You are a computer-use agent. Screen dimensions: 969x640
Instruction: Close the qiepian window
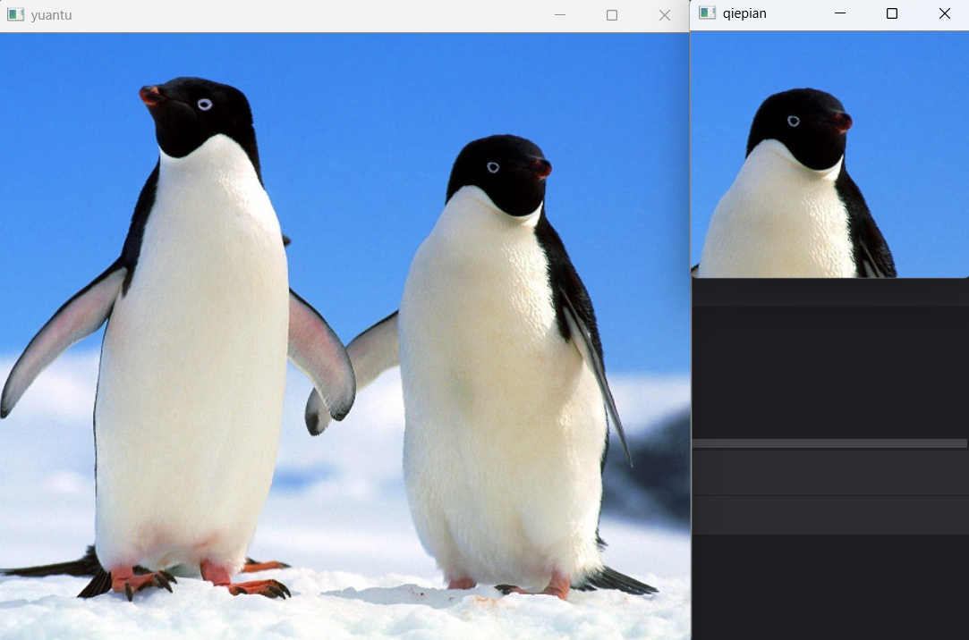pos(944,13)
